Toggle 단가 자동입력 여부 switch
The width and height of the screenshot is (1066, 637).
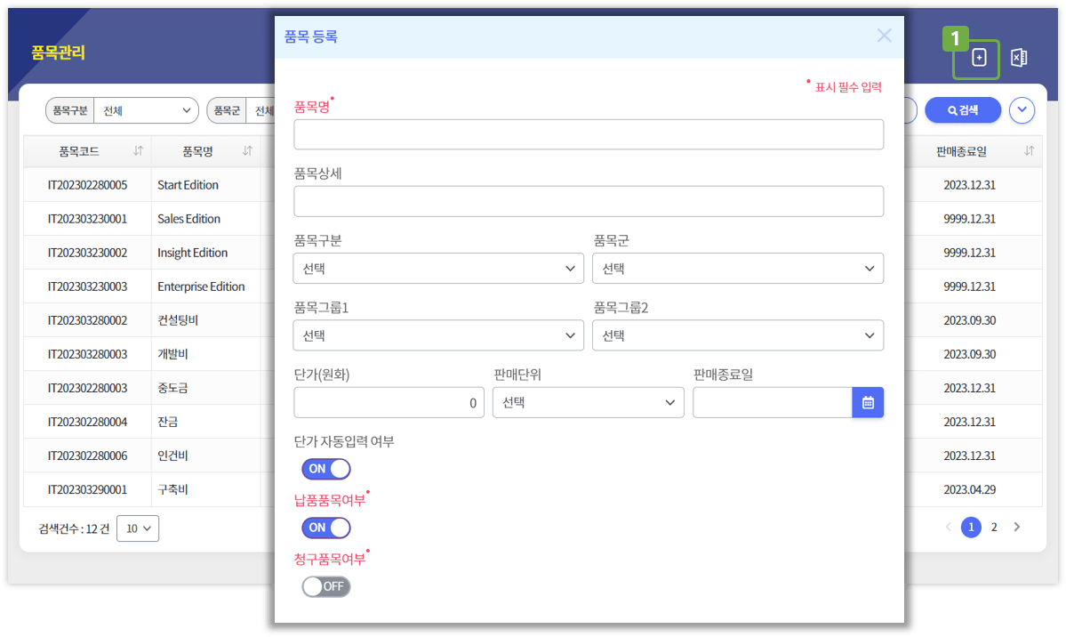(326, 469)
